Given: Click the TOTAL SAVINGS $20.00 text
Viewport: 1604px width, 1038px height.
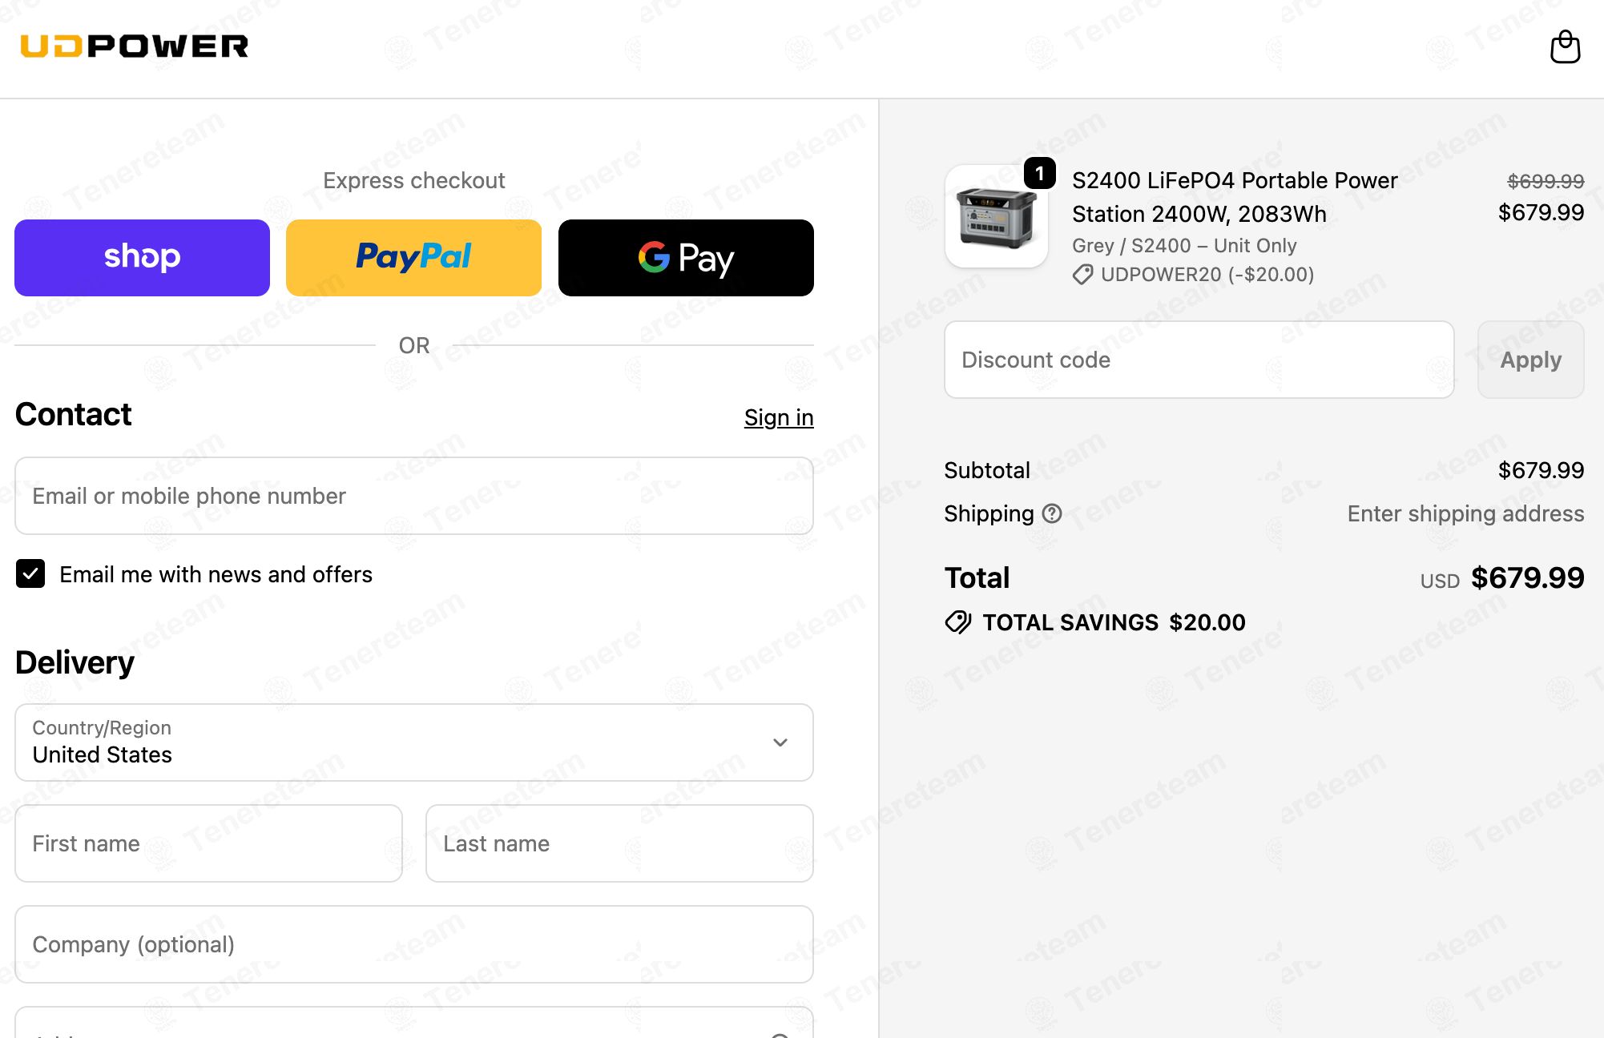Looking at the screenshot, I should point(1114,622).
